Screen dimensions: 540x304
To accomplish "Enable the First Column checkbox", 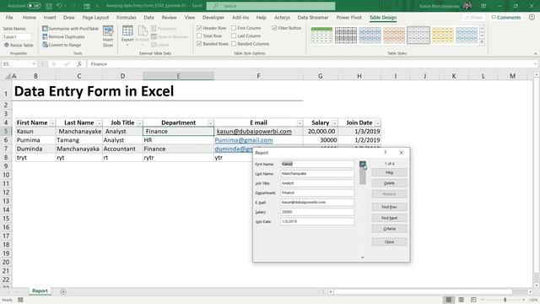I will (x=234, y=28).
